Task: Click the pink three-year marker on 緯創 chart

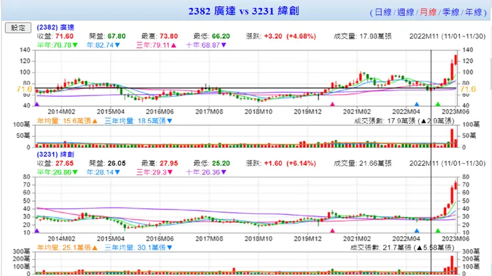Action: 332,231
